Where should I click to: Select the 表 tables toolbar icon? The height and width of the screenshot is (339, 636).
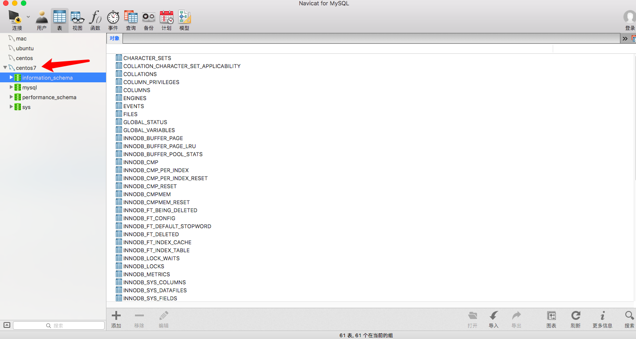(x=59, y=20)
